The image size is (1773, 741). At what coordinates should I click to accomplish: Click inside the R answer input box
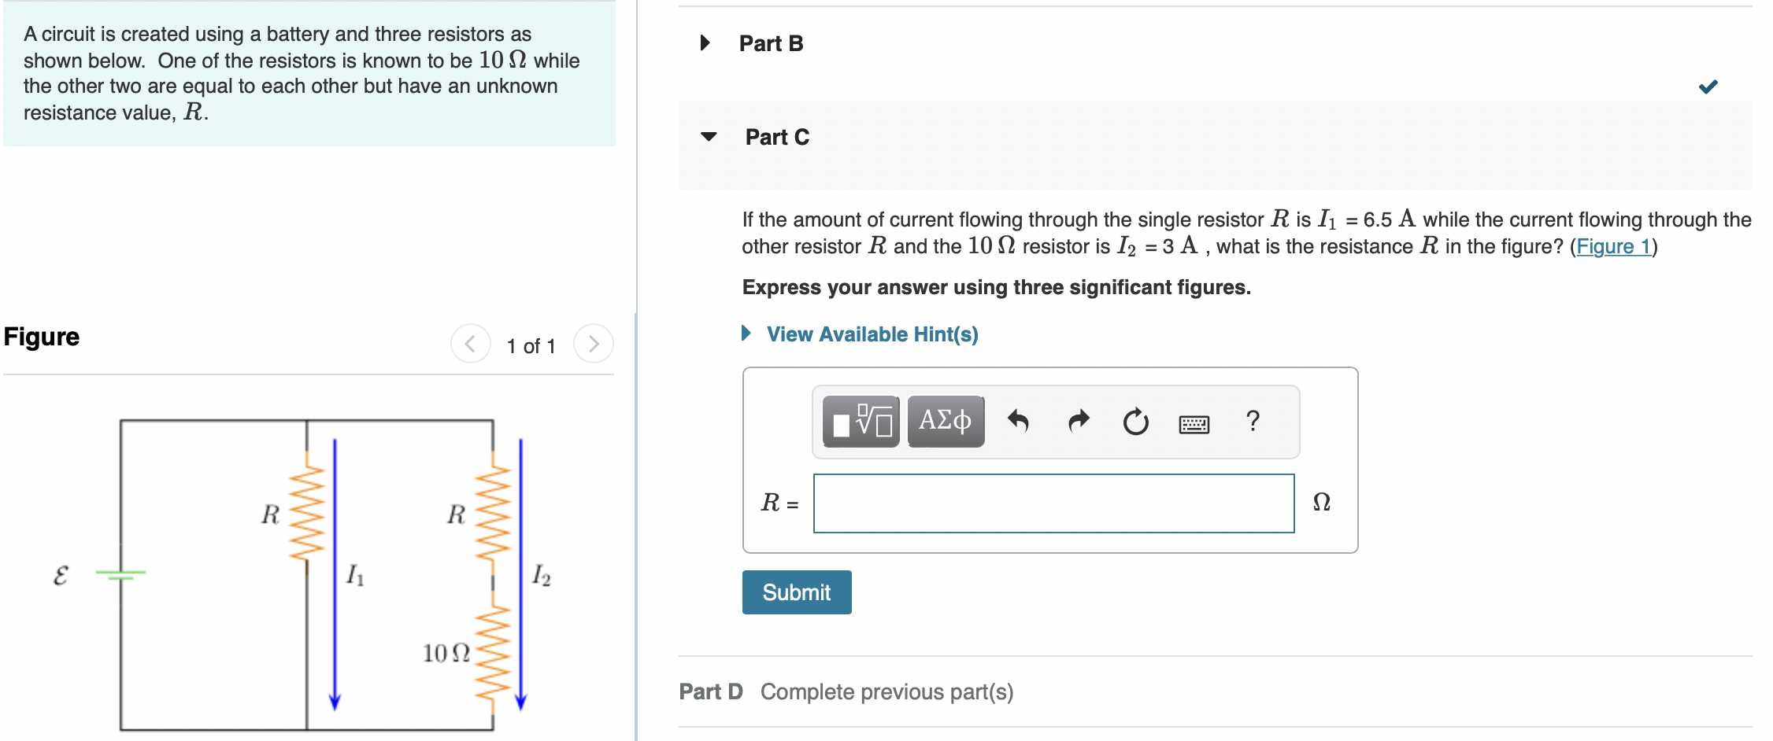tap(1053, 503)
